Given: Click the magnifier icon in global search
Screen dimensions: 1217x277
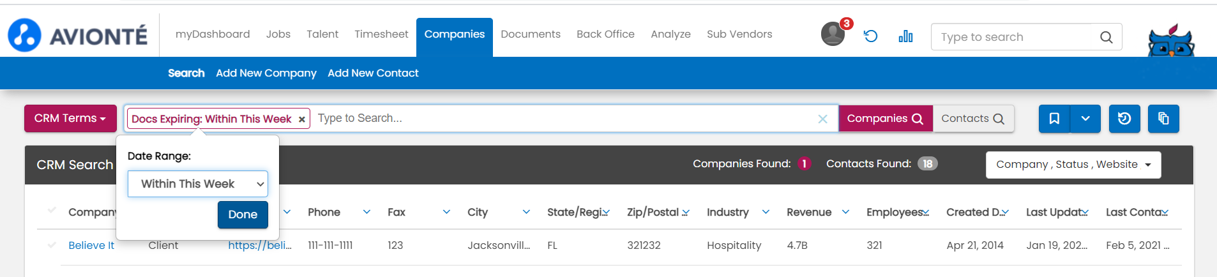Looking at the screenshot, I should pos(1107,38).
